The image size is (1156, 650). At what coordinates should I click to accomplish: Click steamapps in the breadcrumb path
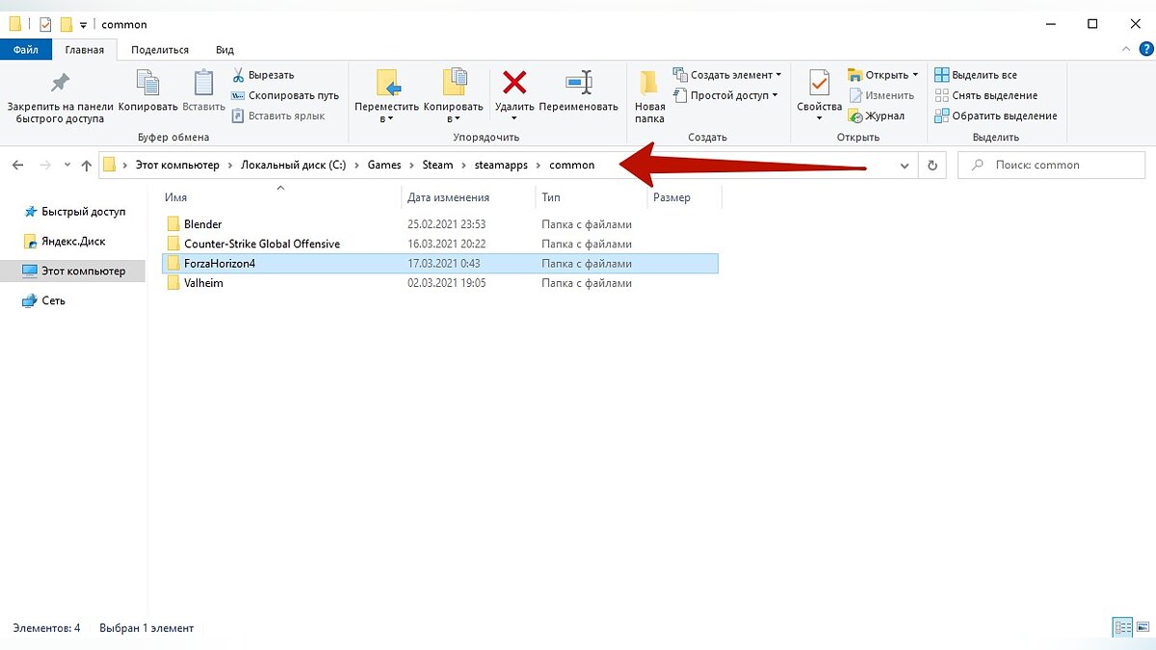pyautogui.click(x=501, y=165)
